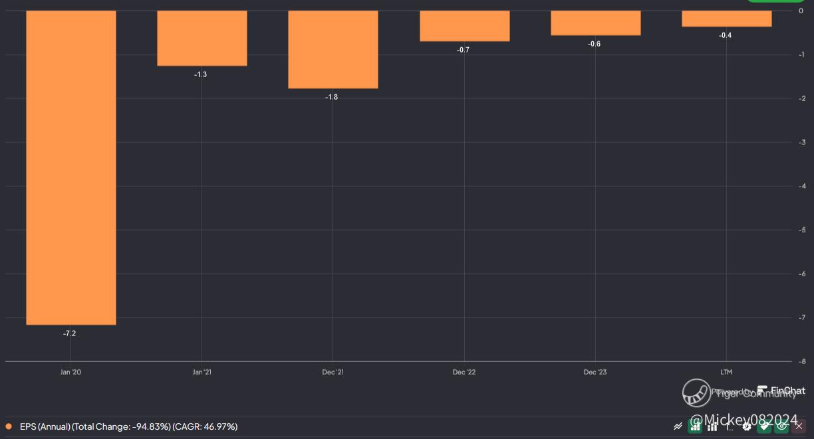Select the Dec '23 bar showing -0.6
The width and height of the screenshot is (814, 439).
coord(595,23)
